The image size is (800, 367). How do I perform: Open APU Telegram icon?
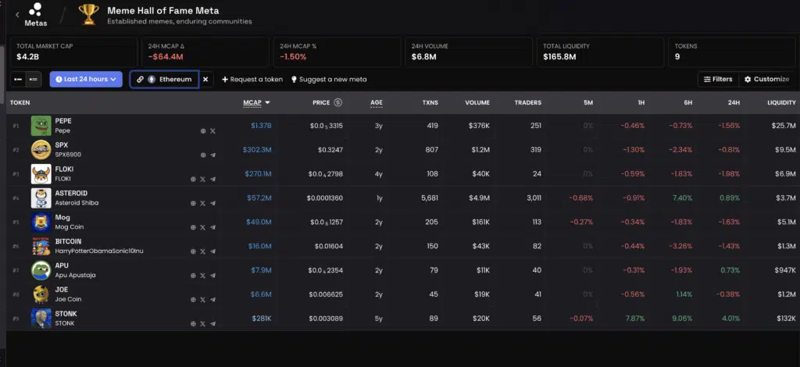212,275
